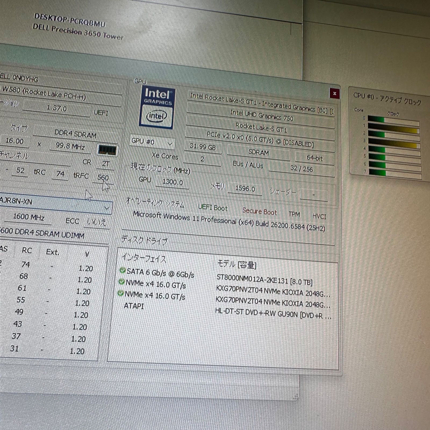The height and width of the screenshot is (430, 430).
Task: Click the SDRAM GPU memory type field
Action: pyautogui.click(x=259, y=153)
